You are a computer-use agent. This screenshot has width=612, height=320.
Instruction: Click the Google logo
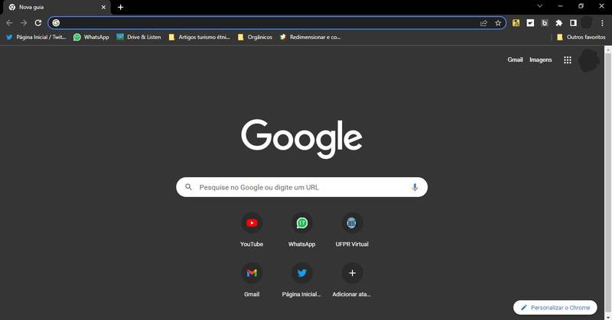(301, 138)
